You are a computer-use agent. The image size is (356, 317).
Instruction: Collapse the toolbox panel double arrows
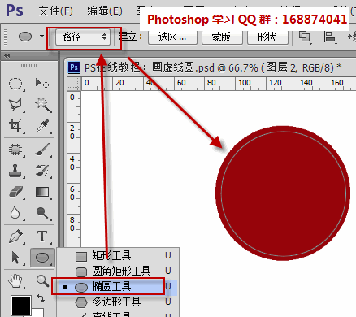7,56
